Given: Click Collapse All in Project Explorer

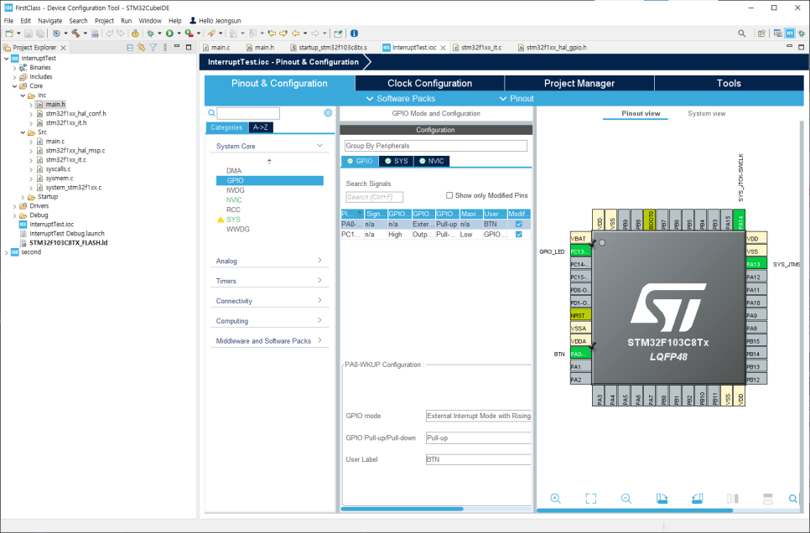Looking at the screenshot, I should [x=130, y=48].
